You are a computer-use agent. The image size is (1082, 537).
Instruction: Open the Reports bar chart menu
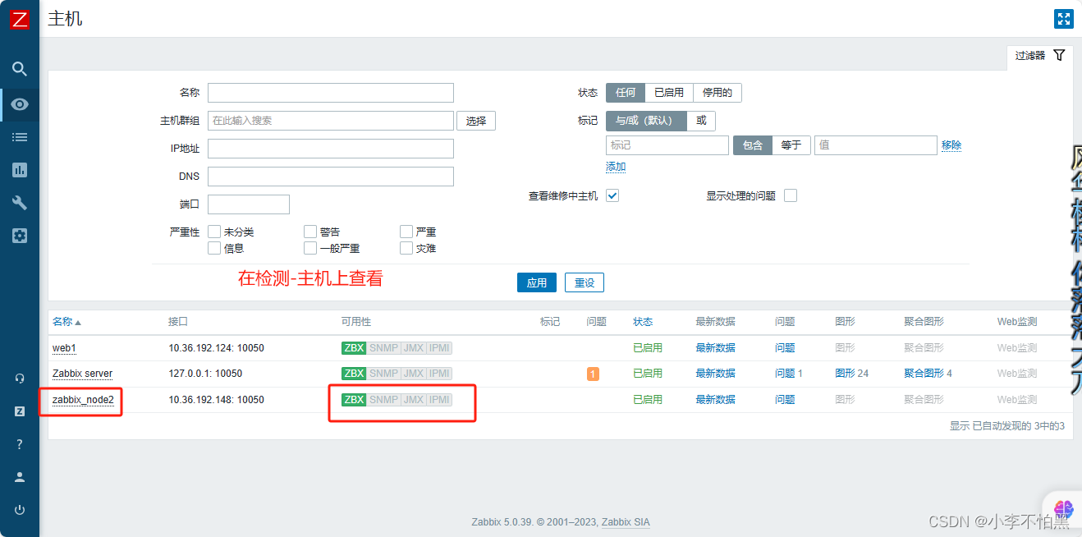tap(20, 170)
